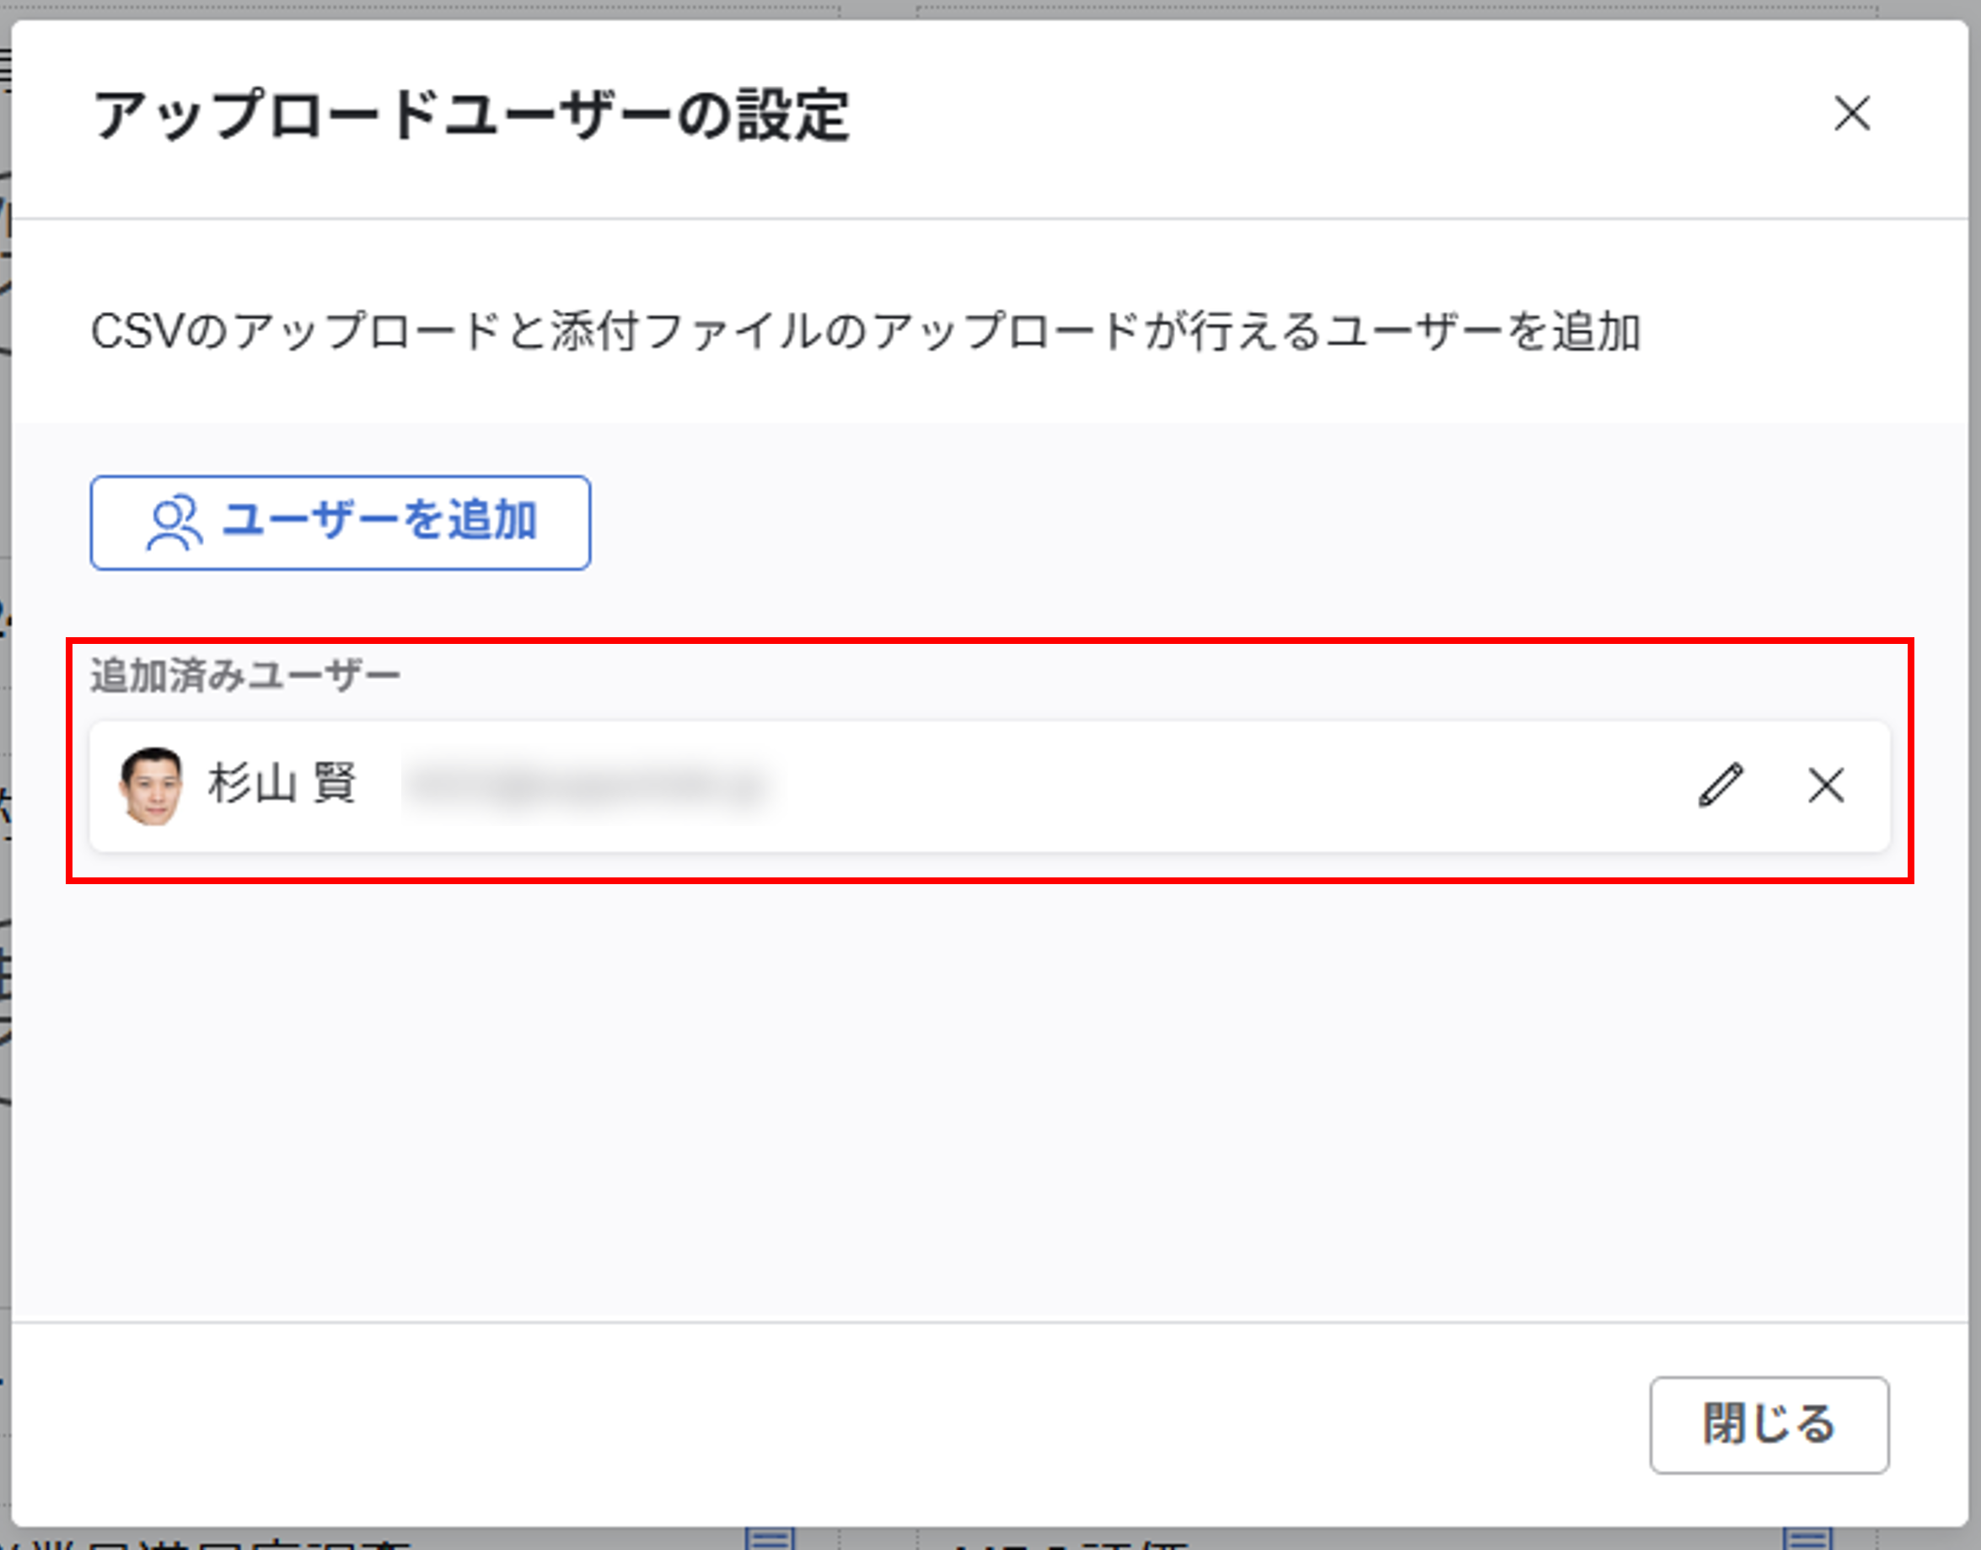Click the background list icon at bottom left

tap(770, 1540)
